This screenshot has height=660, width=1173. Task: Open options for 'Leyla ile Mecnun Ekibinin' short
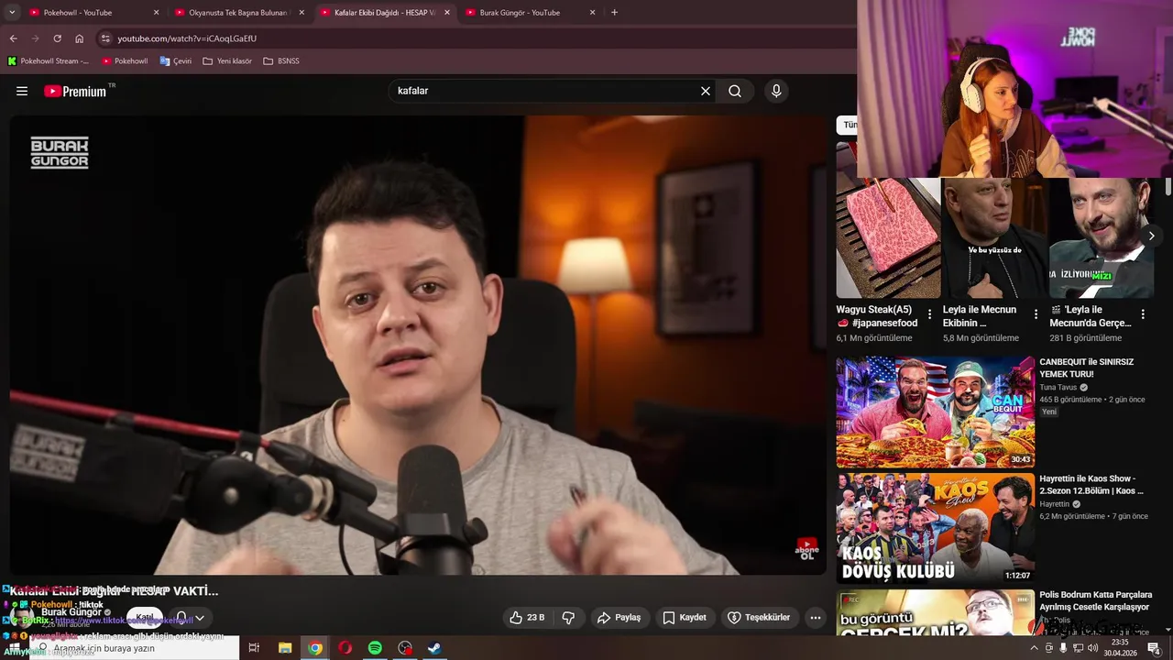(1036, 314)
